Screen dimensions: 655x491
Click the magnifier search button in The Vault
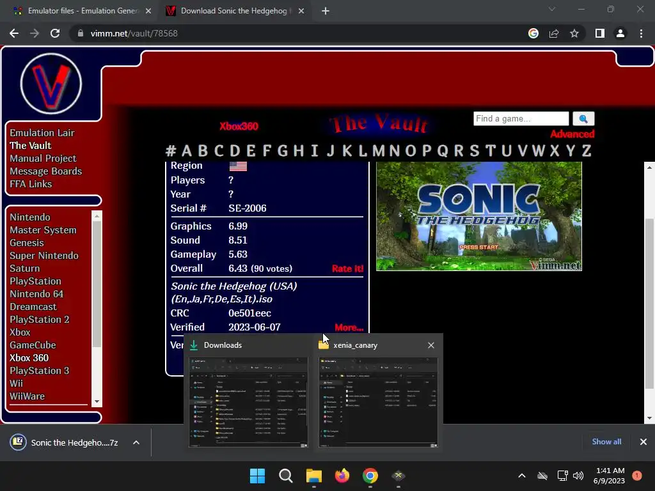coord(583,119)
